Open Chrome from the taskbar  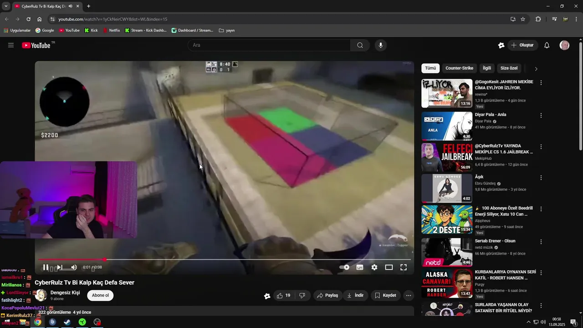37,322
